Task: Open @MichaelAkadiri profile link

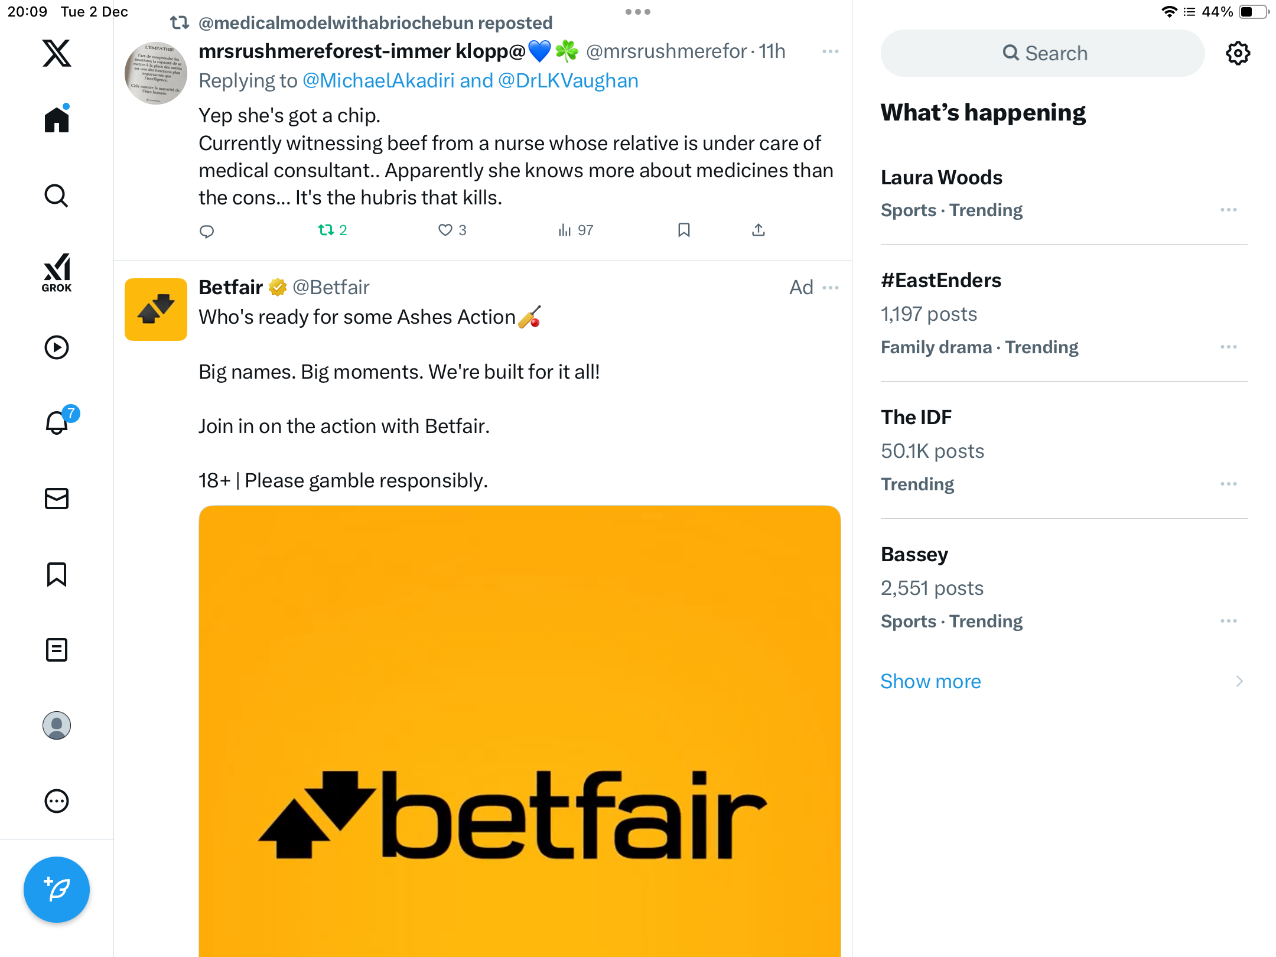Action: (x=378, y=80)
